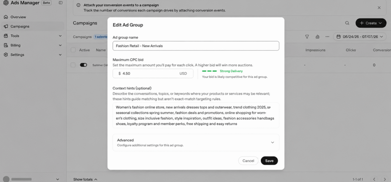This screenshot has width=391, height=182.
Task: Open the search magnifier icon
Action: point(347,23)
